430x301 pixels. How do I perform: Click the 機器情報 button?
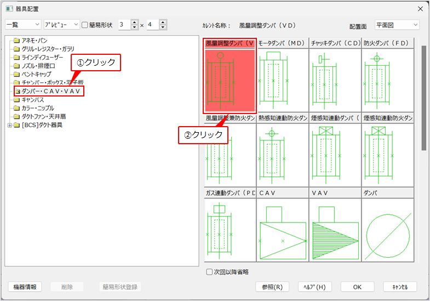(x=25, y=287)
